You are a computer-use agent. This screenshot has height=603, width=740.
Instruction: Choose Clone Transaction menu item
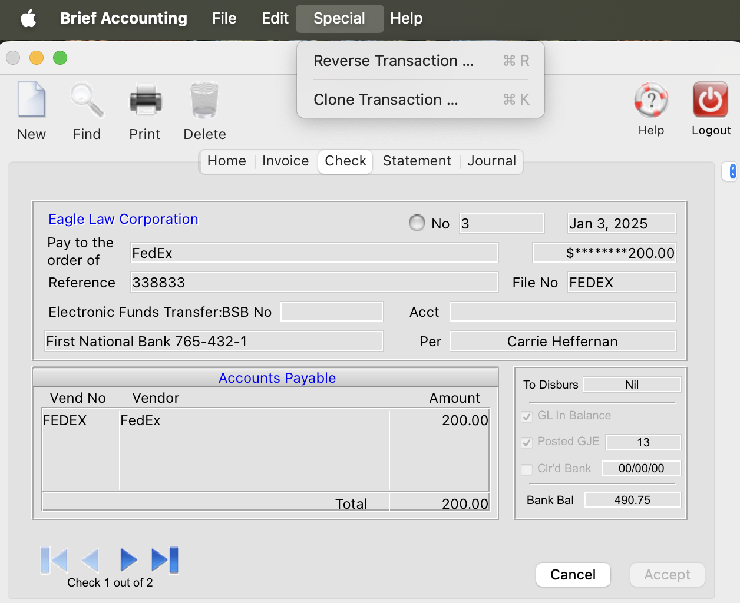tap(421, 100)
